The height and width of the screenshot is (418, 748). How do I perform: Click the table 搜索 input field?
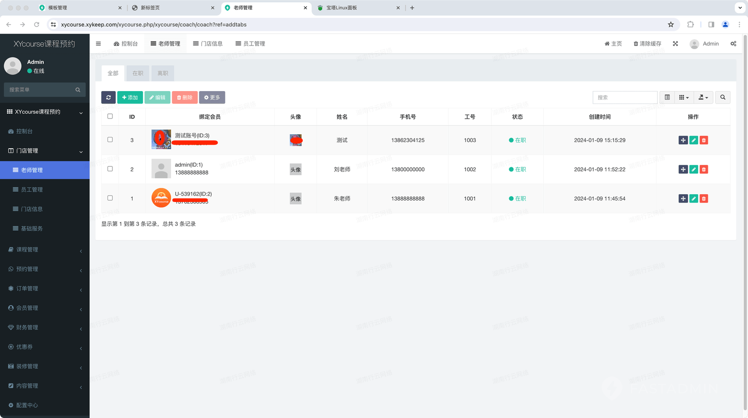[625, 98]
